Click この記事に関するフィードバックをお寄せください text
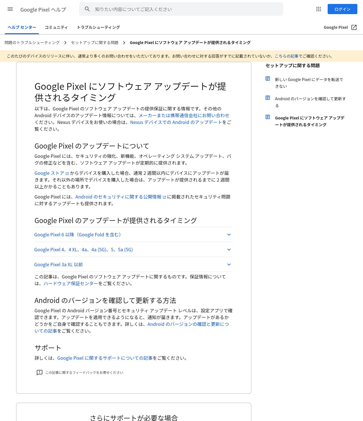Viewport: 363px width, 421px height. 84,373
